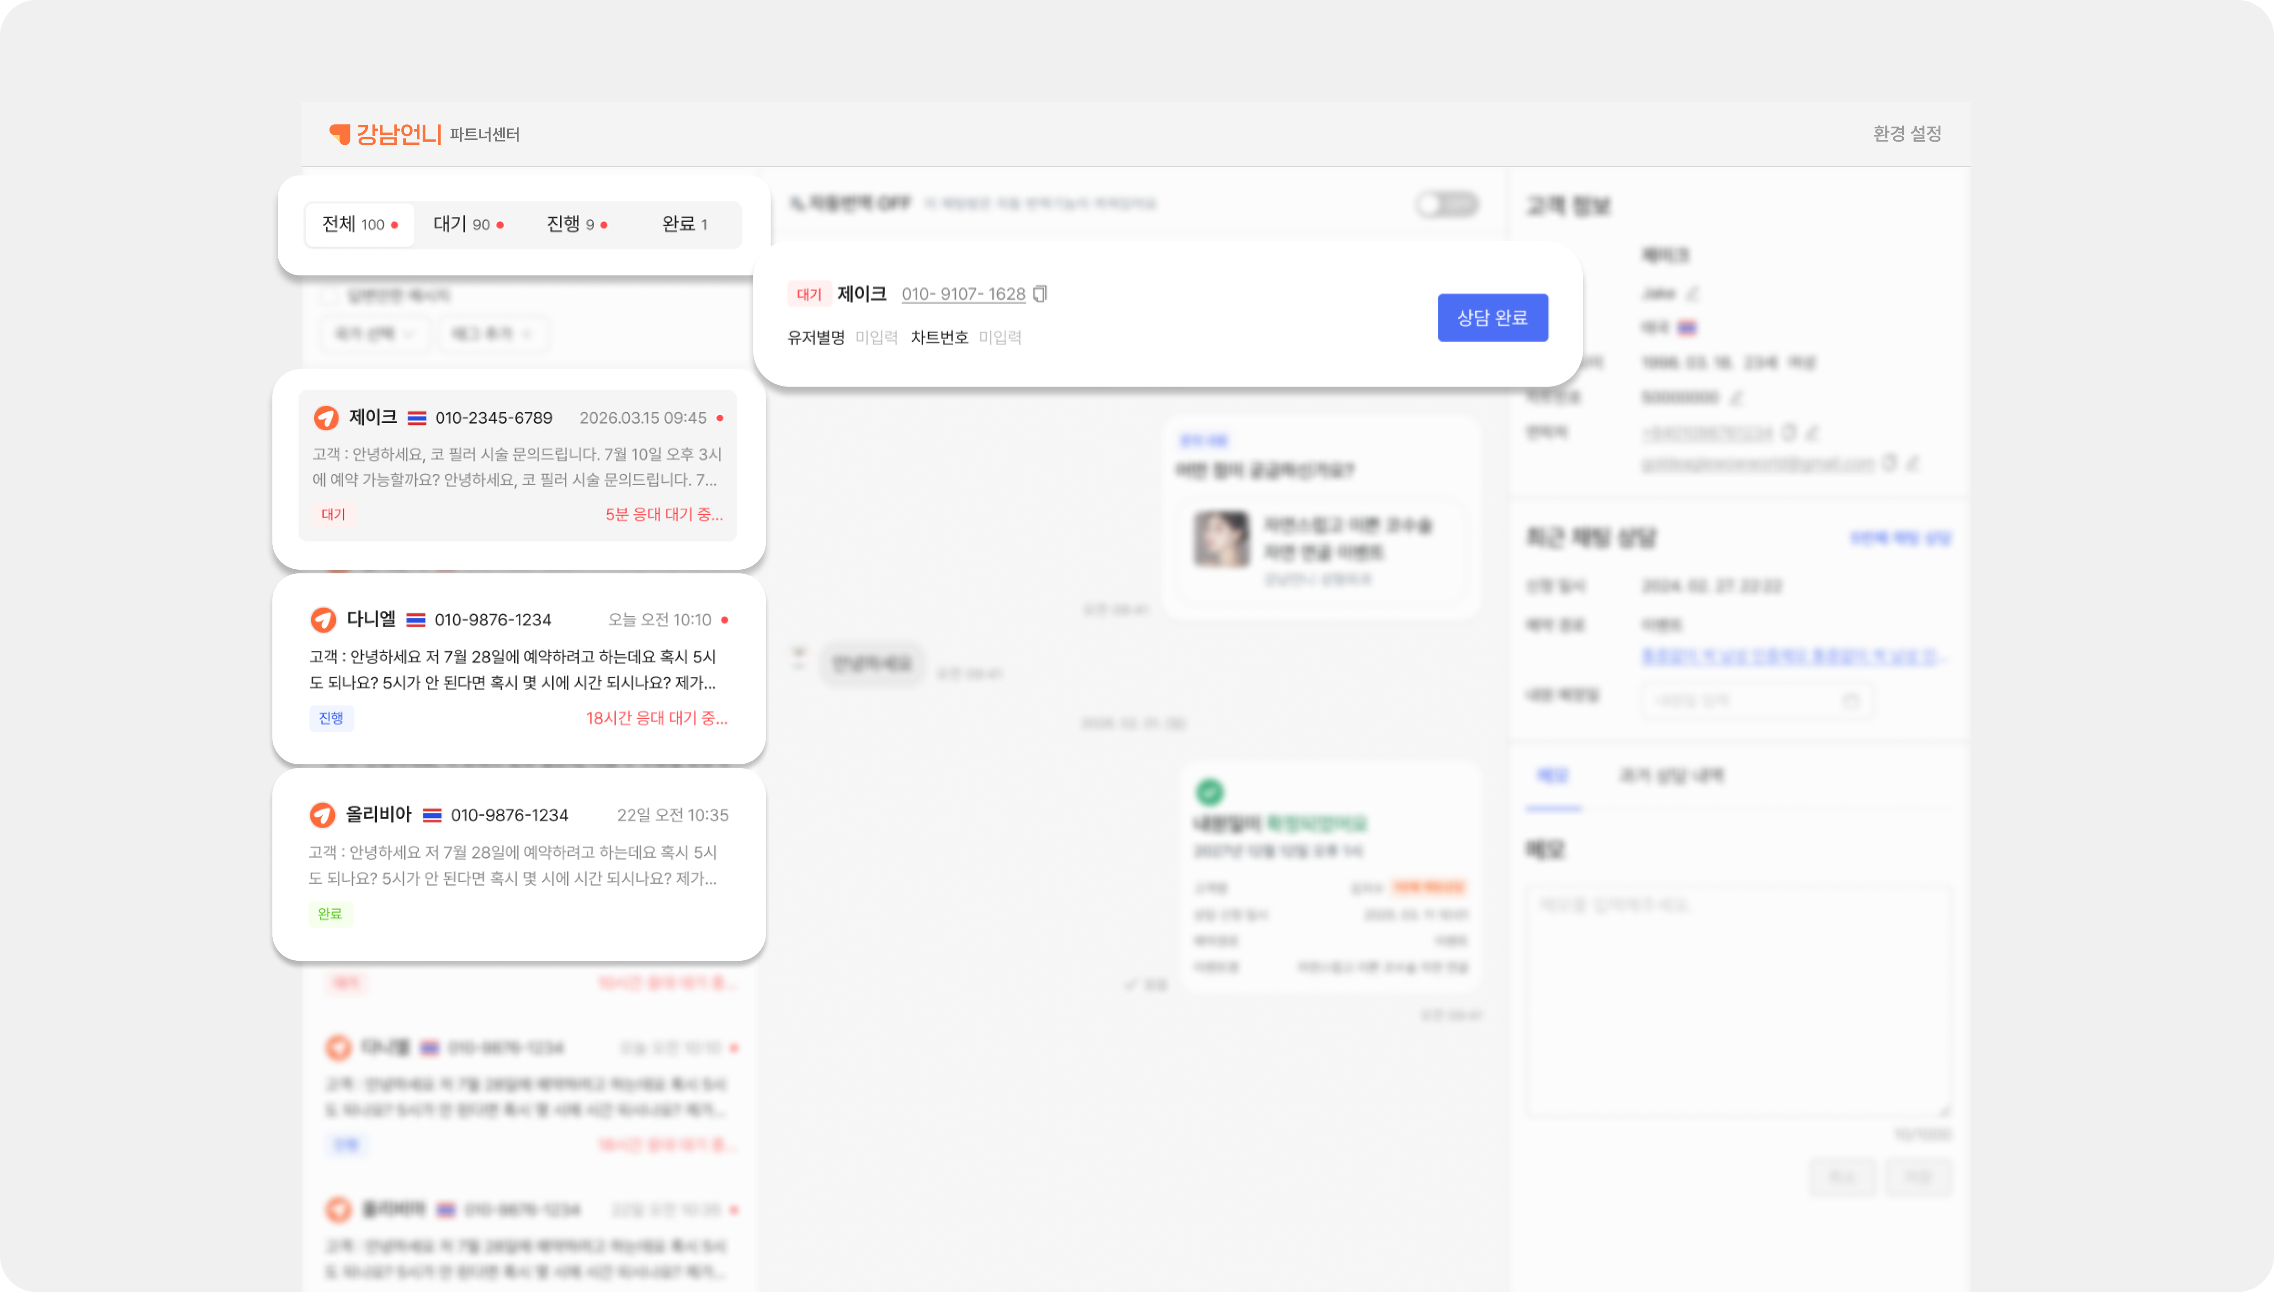Open the second filter dropdown under checkbox

[493, 334]
